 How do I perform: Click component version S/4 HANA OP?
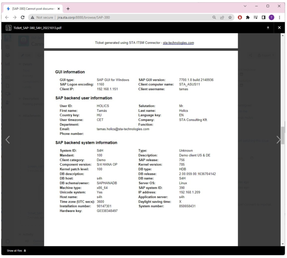pos(107,165)
